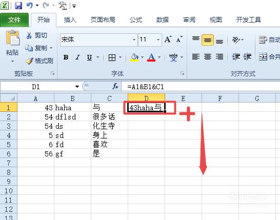Click the wrap text 自动 icon
The width and height of the screenshot is (280, 220).
tap(263, 39)
